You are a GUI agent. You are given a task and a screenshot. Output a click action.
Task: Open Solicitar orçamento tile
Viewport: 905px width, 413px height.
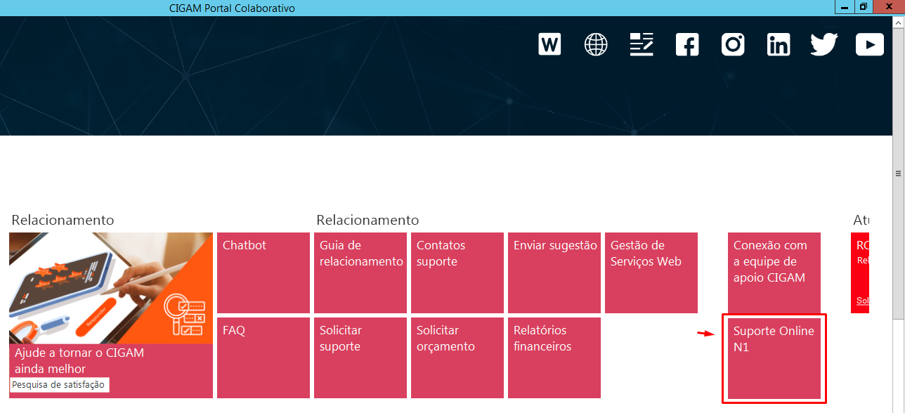(457, 358)
